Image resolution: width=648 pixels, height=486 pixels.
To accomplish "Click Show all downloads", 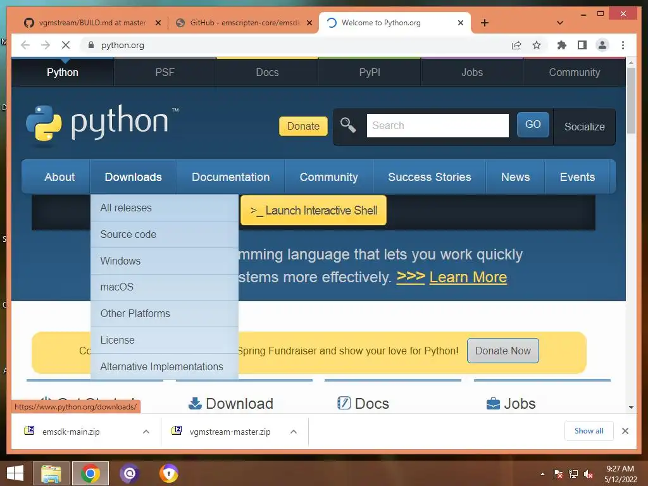I will pos(589,431).
